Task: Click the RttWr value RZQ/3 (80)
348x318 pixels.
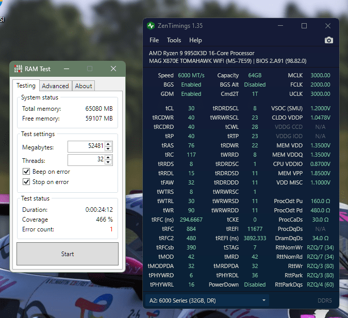Action: tap(320, 266)
